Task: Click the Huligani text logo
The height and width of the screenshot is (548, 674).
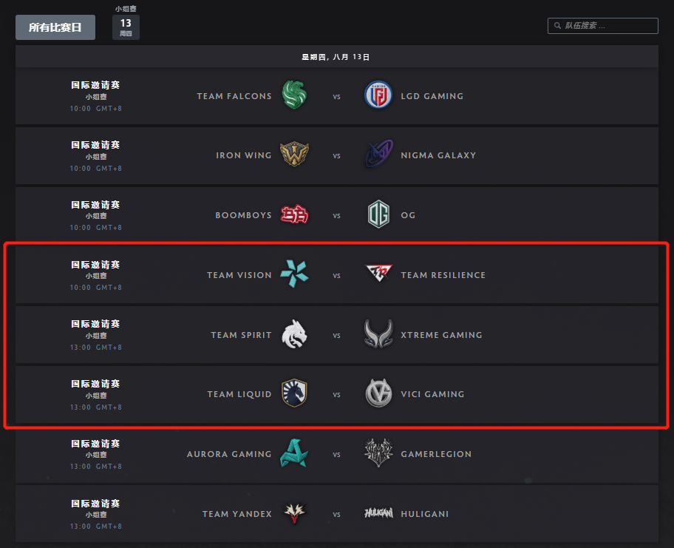Action: (378, 513)
